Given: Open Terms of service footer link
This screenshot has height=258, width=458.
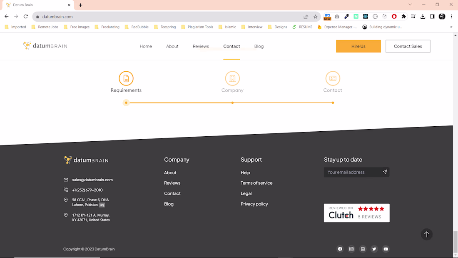Looking at the screenshot, I should [x=256, y=183].
